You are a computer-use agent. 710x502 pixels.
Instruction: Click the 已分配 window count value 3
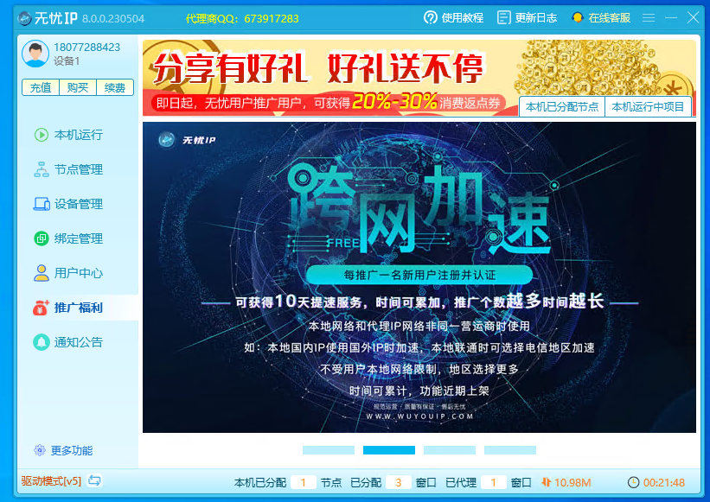tap(399, 482)
